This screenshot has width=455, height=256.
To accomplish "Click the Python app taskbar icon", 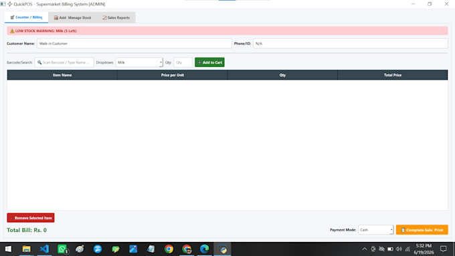I will click(x=223, y=249).
